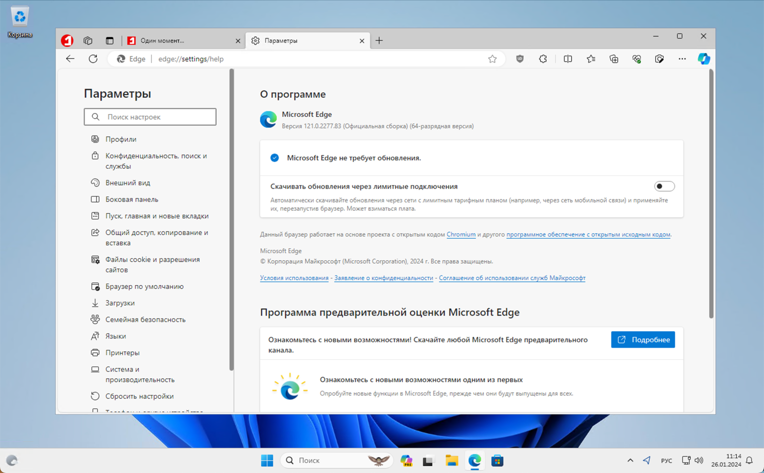Open 'Условия использования' link

294,278
